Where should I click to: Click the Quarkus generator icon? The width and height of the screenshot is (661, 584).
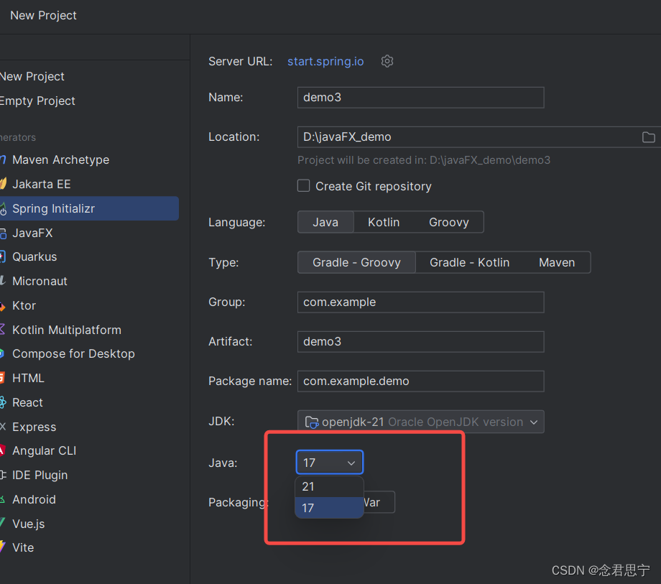click(2, 256)
